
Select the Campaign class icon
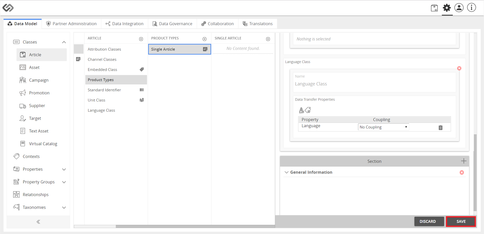pos(23,80)
